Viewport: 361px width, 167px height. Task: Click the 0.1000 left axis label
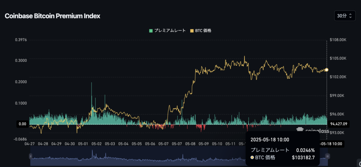click(21, 103)
